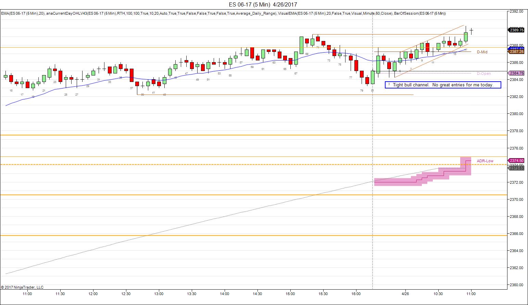Click the chart title ES 06-17 (5 Min) 4/26/2017

[x=263, y=4]
